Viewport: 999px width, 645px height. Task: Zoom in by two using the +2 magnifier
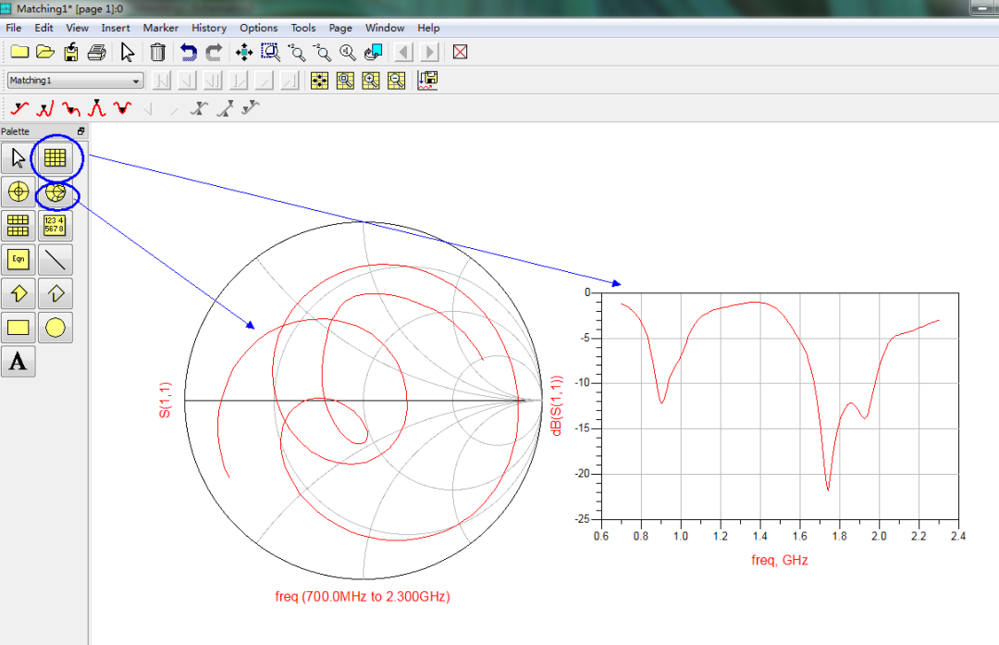[296, 52]
